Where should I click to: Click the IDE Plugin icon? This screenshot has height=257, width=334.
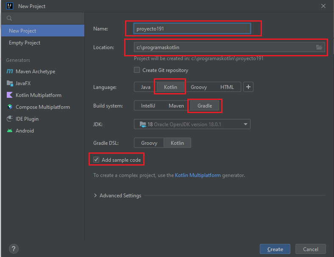10,119
